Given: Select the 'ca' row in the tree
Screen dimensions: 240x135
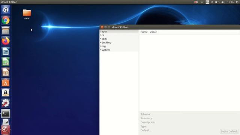Looking at the screenshot, I should (x=119, y=35).
